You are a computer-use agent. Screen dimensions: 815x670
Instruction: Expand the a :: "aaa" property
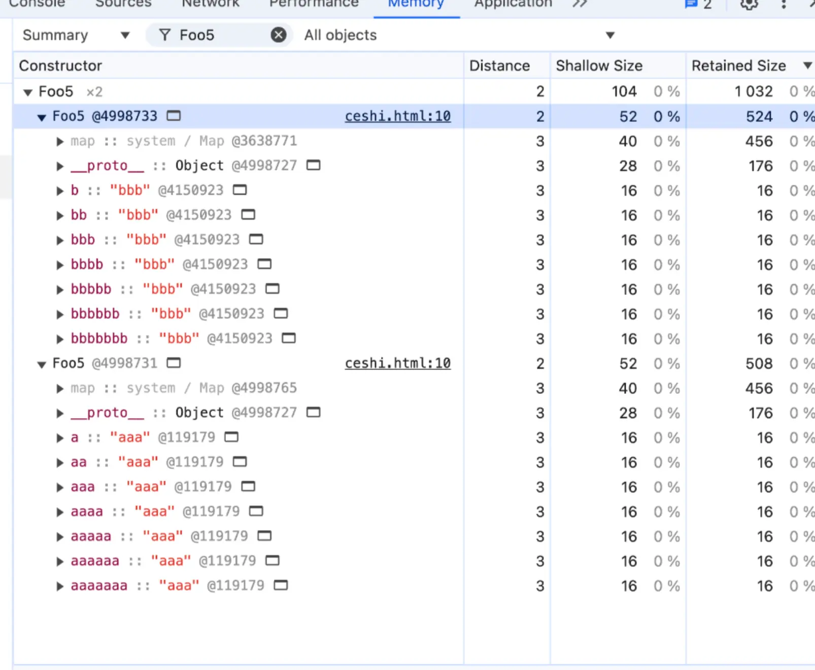click(60, 438)
